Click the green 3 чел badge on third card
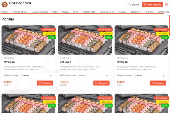This screenshot has width=170, height=113. [165, 37]
